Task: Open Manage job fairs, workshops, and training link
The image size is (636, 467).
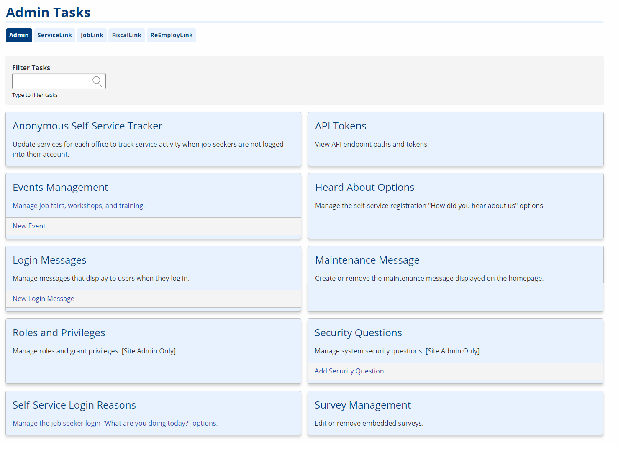Action: pos(78,206)
